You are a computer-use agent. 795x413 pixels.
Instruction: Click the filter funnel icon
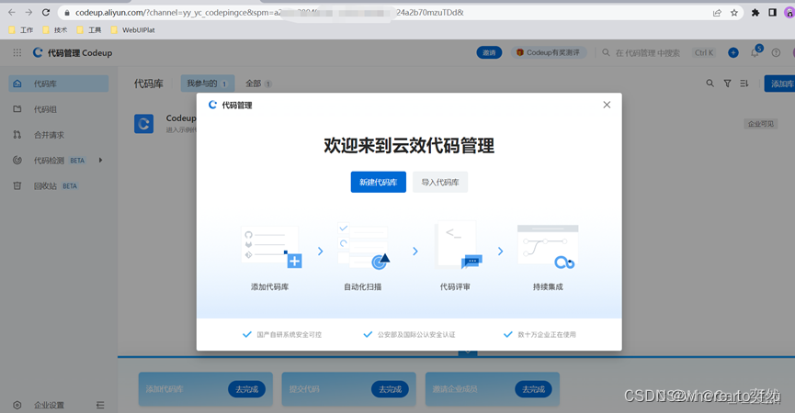727,84
